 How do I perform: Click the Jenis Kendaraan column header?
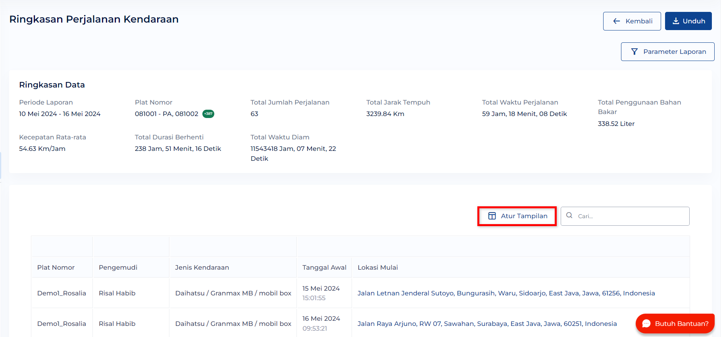click(x=202, y=267)
